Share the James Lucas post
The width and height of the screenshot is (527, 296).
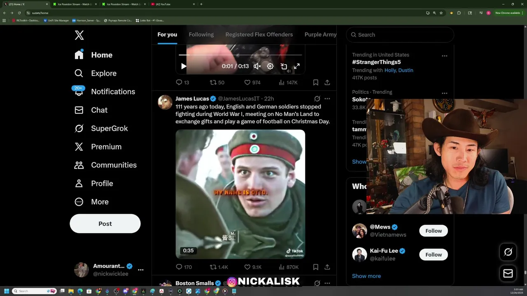point(327,267)
